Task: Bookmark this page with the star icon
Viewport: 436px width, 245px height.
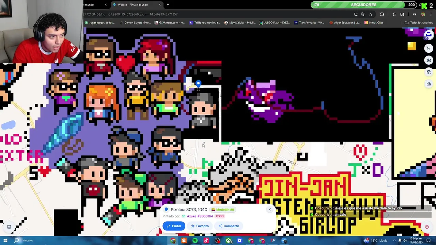Action: [x=371, y=14]
